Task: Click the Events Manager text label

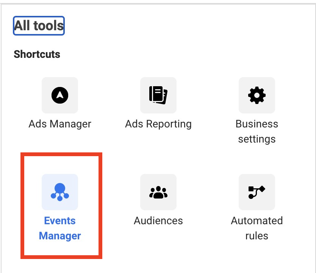Action: 60,228
